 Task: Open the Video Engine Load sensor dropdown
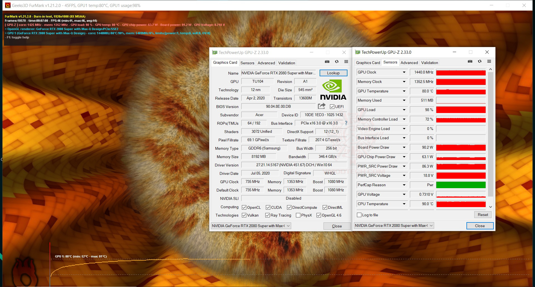pyautogui.click(x=404, y=129)
